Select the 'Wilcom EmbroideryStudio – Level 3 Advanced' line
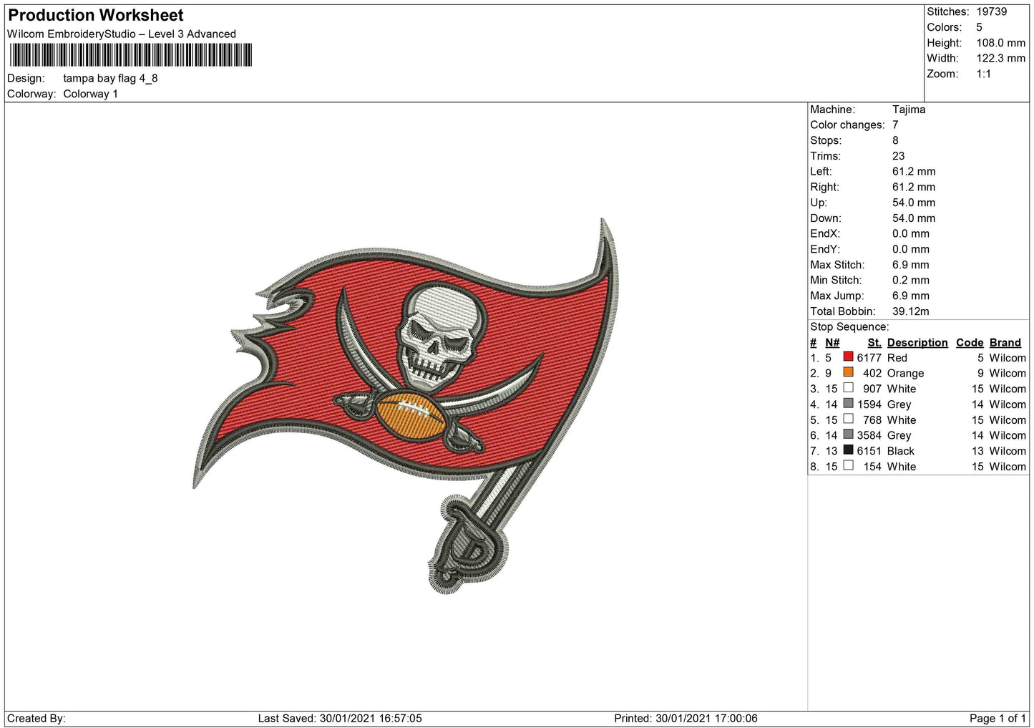This screenshot has width=1034, height=728. click(x=122, y=34)
